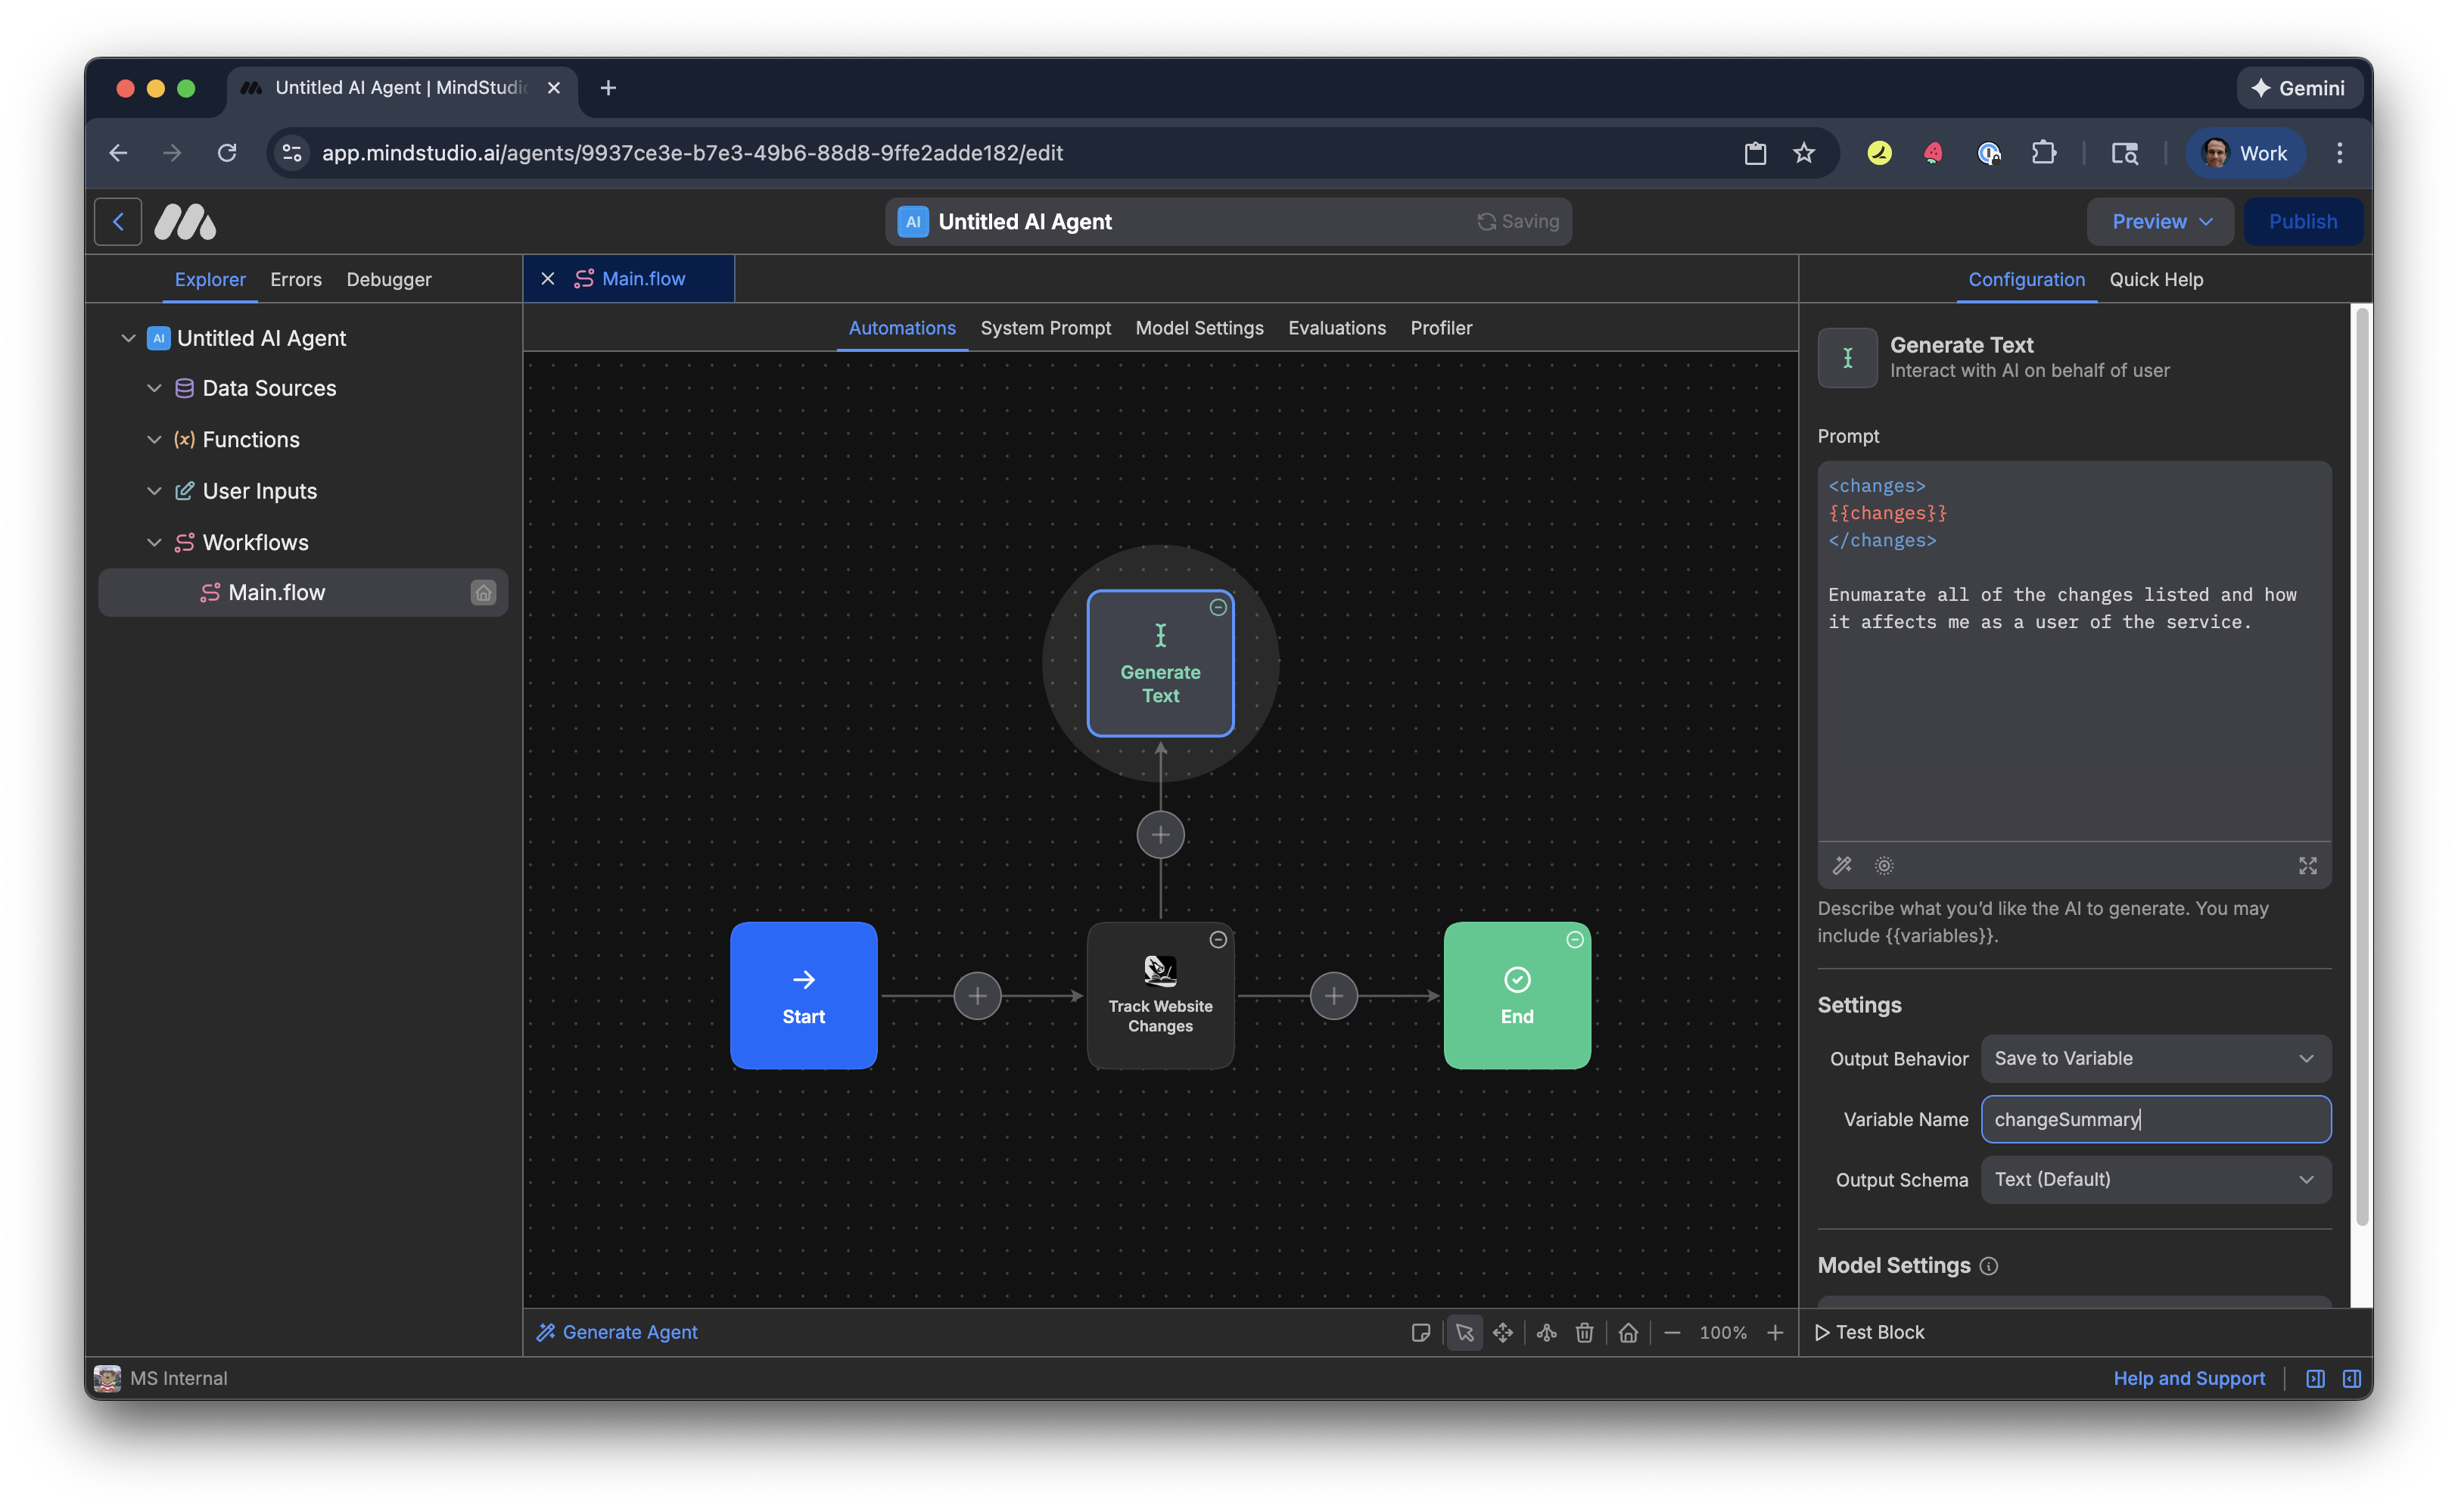The image size is (2458, 1512).
Task: Expand the prompt editor fullscreen
Action: [x=2307, y=866]
